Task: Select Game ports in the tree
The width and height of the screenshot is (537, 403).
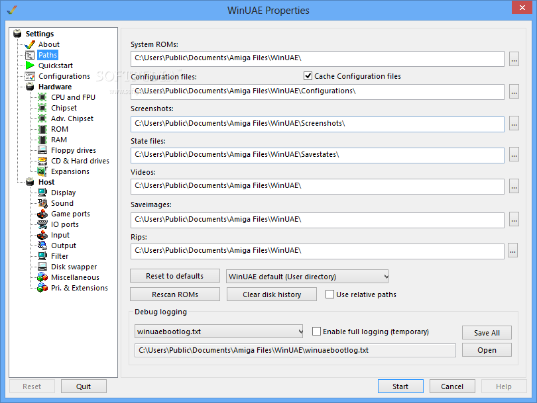Action: tap(70, 214)
